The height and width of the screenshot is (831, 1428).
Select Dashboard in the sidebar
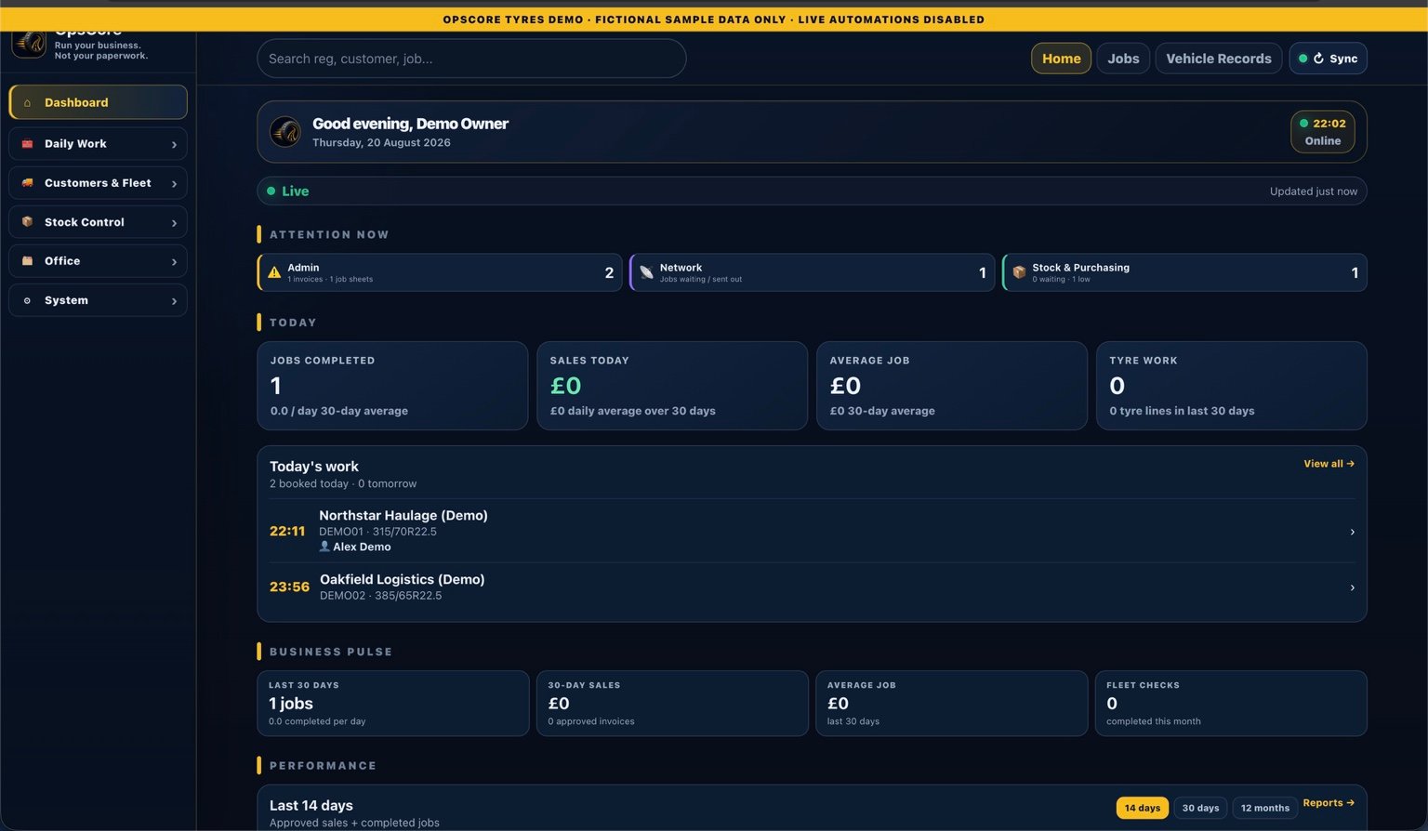[98, 102]
